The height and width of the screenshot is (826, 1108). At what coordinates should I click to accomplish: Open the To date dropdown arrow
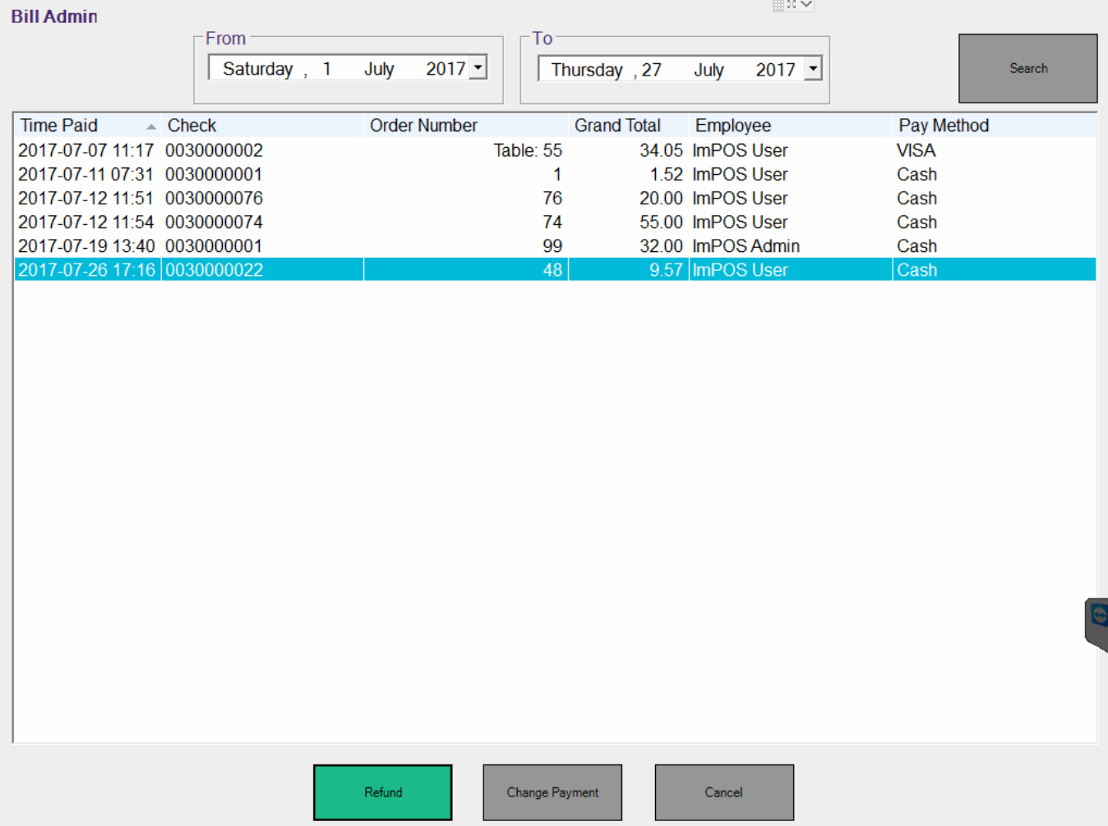(813, 69)
